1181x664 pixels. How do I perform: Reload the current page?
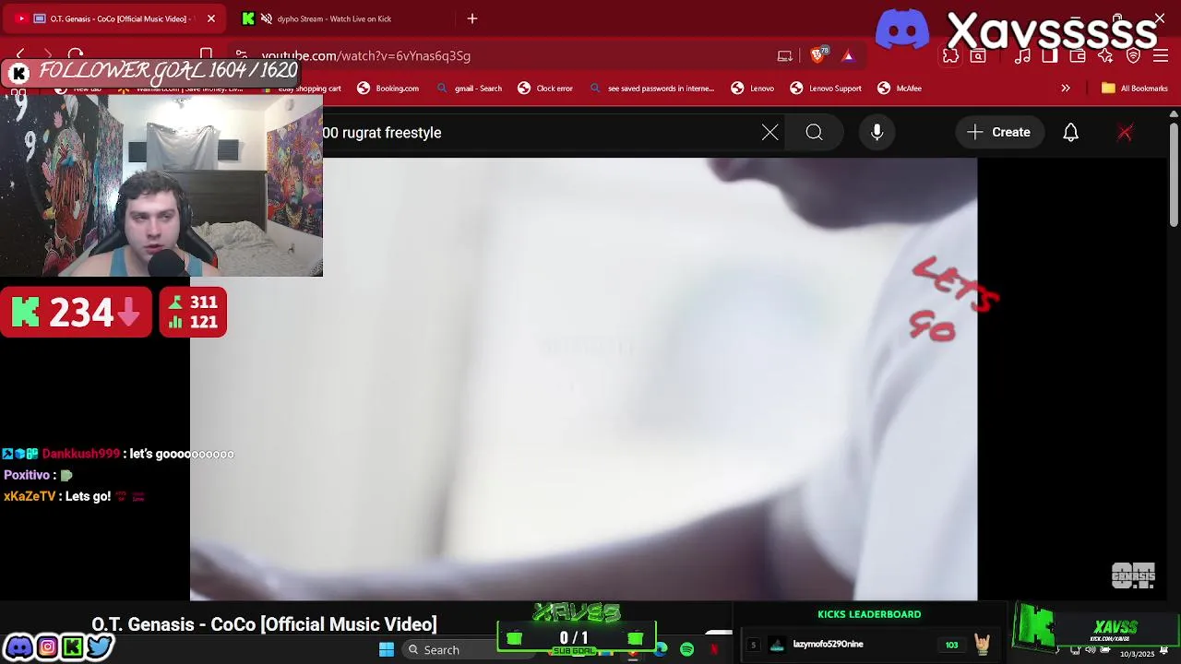[76, 55]
